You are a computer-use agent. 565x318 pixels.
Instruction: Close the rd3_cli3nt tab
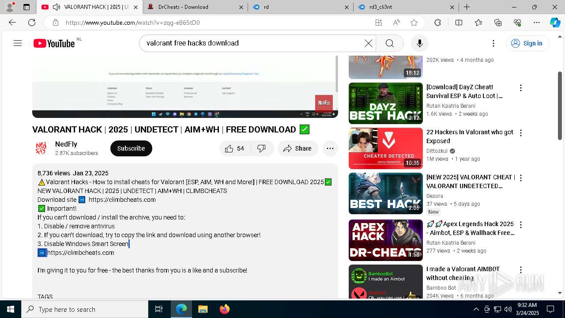click(452, 7)
